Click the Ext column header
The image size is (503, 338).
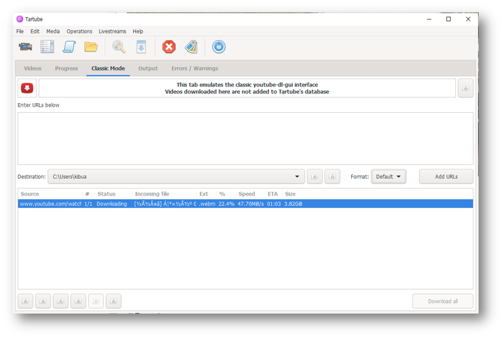pyautogui.click(x=207, y=194)
